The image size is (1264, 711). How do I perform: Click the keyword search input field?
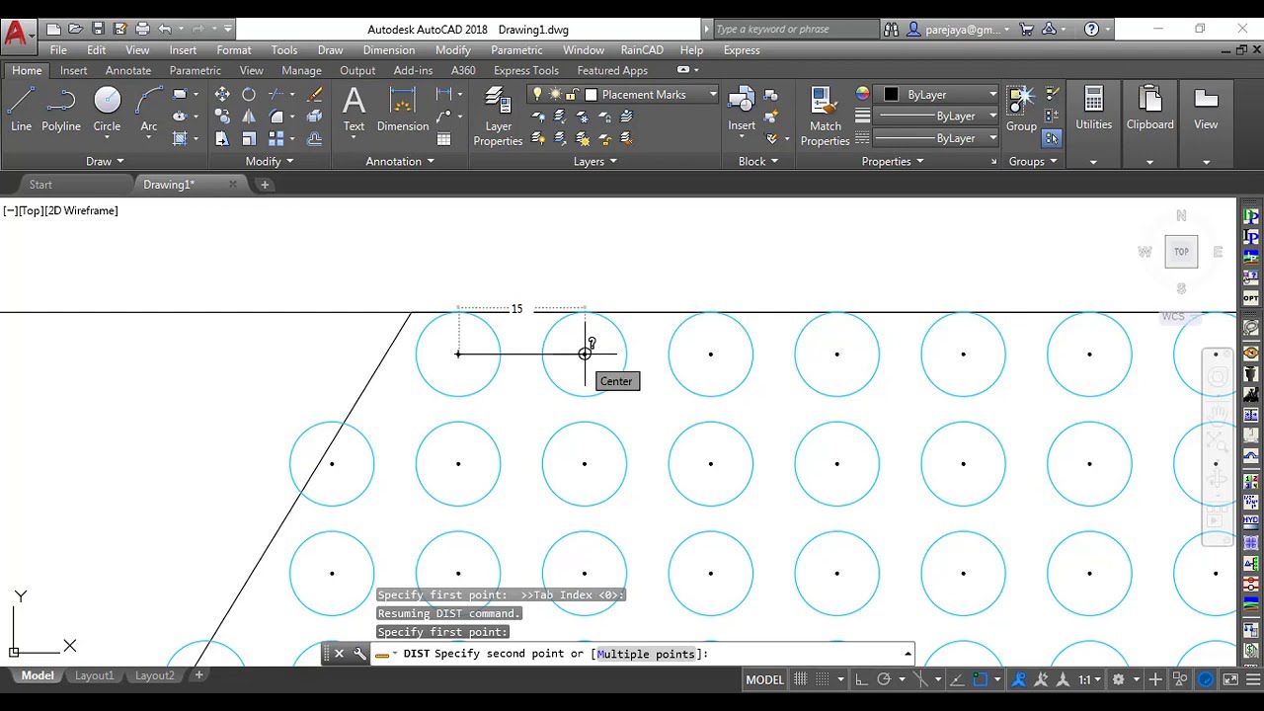coord(795,30)
